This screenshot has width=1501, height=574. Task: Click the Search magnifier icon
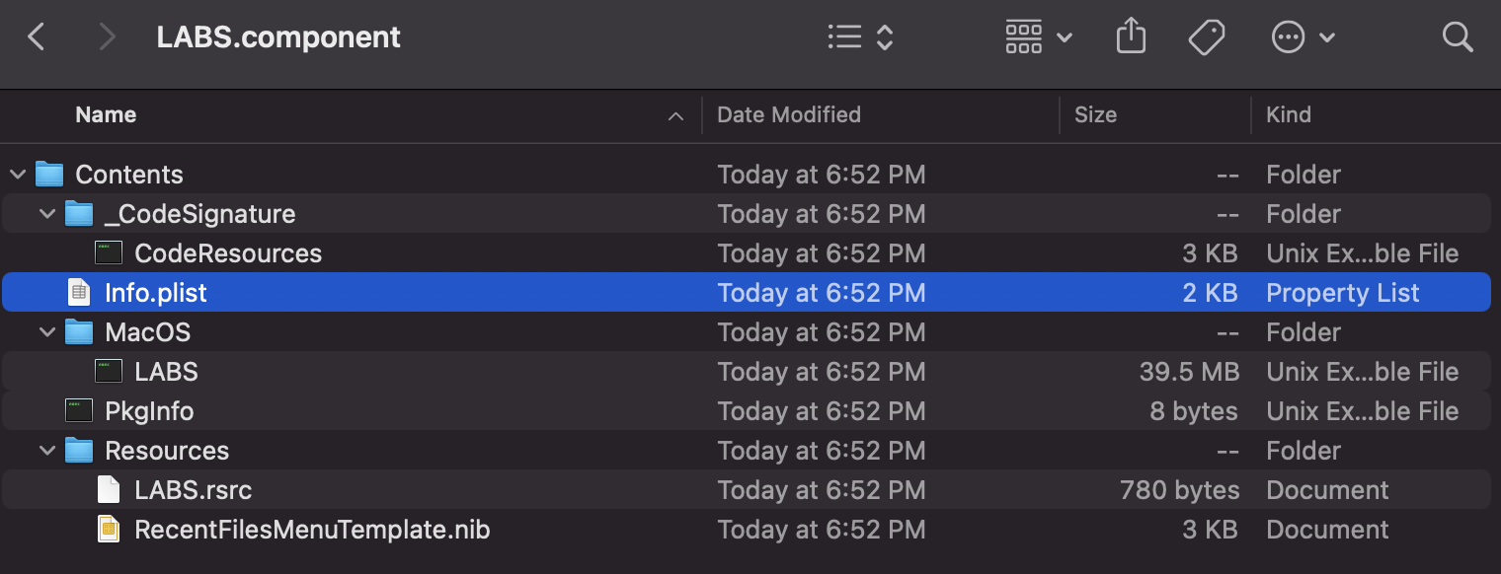[x=1457, y=37]
